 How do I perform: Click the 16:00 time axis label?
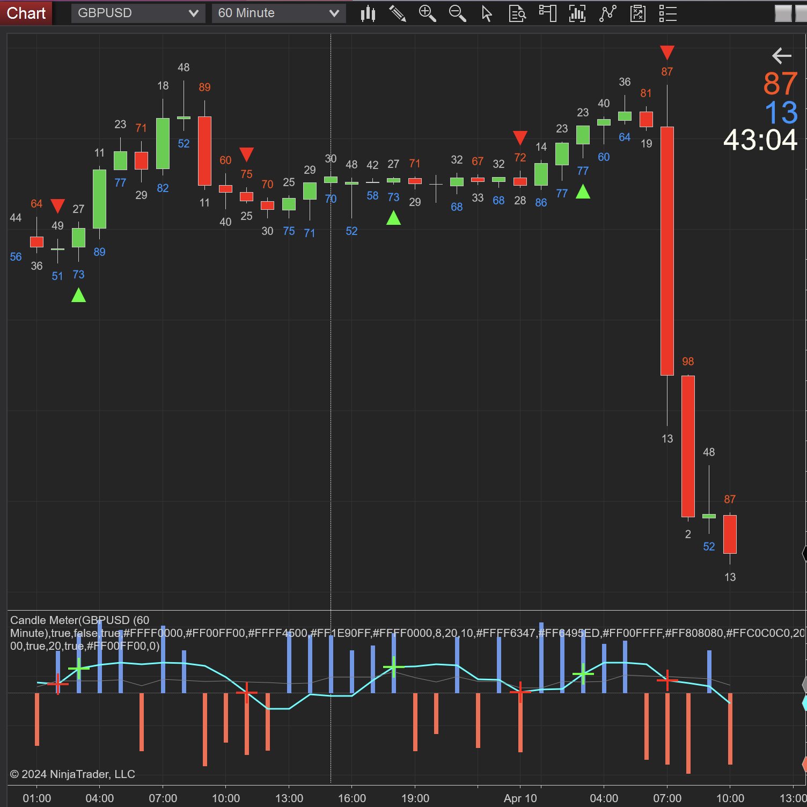pos(352,798)
